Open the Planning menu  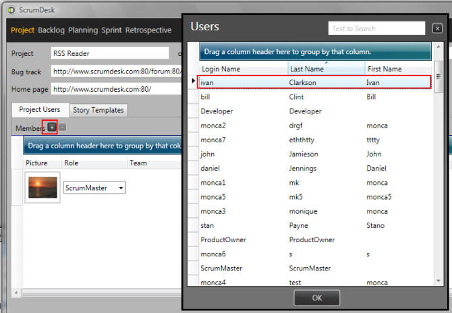pyautogui.click(x=83, y=30)
